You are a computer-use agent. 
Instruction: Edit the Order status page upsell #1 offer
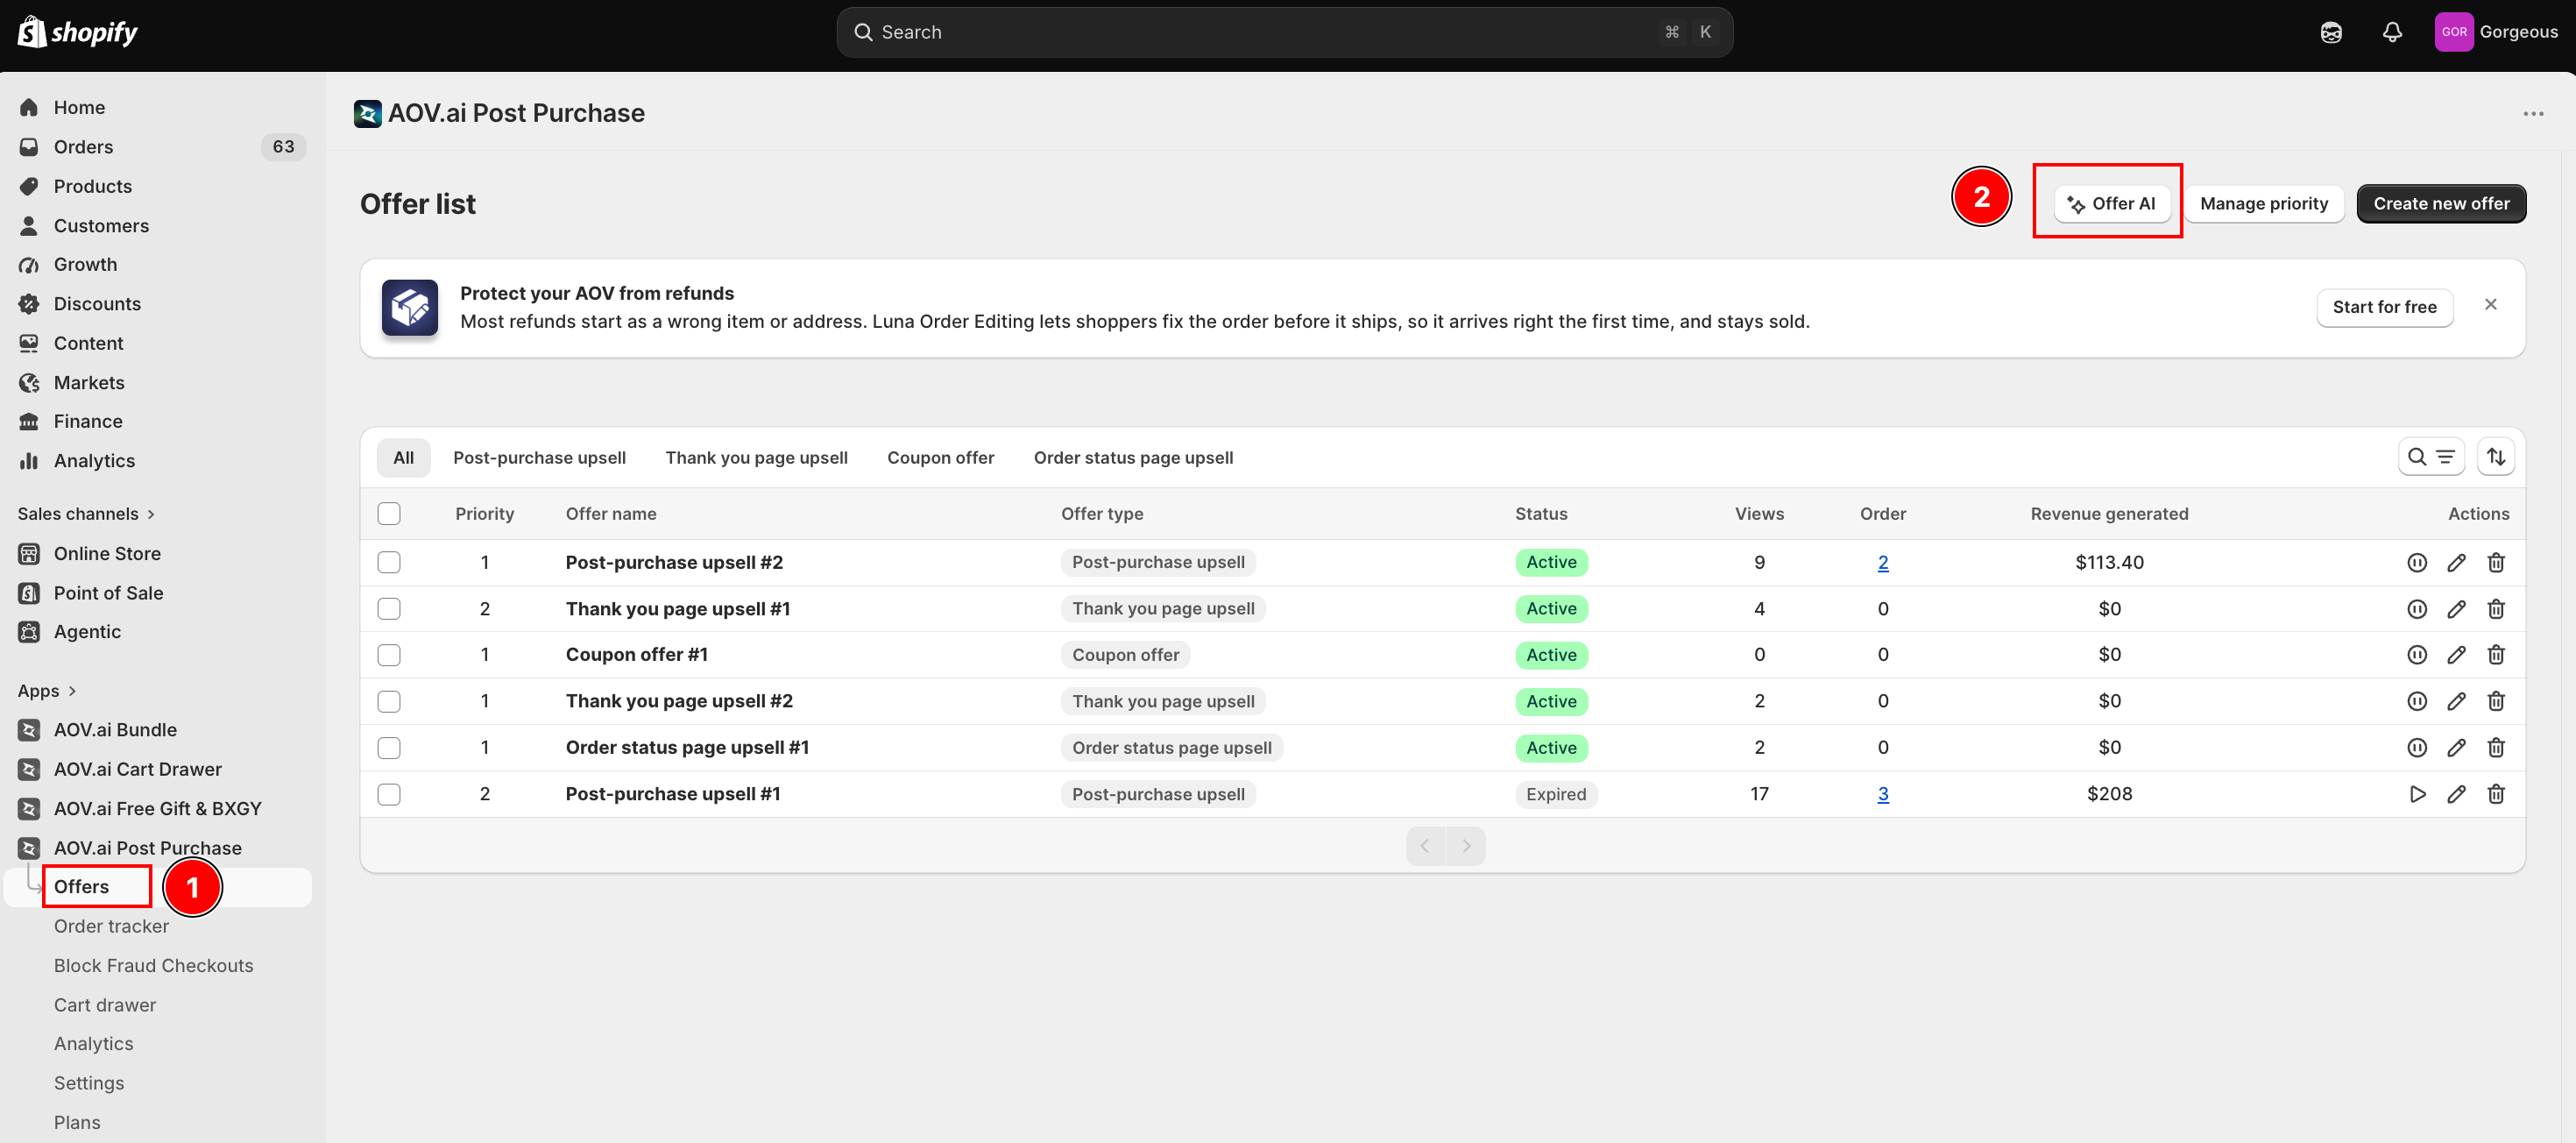coord(2456,748)
